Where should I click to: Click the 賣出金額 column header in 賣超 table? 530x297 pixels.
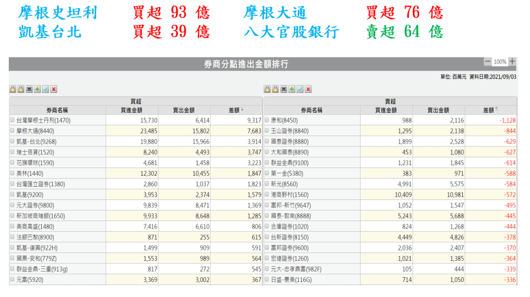(438, 110)
